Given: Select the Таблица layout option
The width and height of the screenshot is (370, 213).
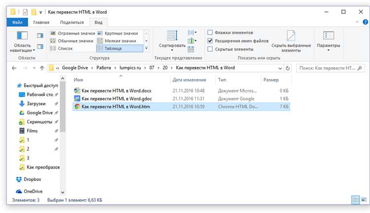Looking at the screenshot, I should point(120,48).
